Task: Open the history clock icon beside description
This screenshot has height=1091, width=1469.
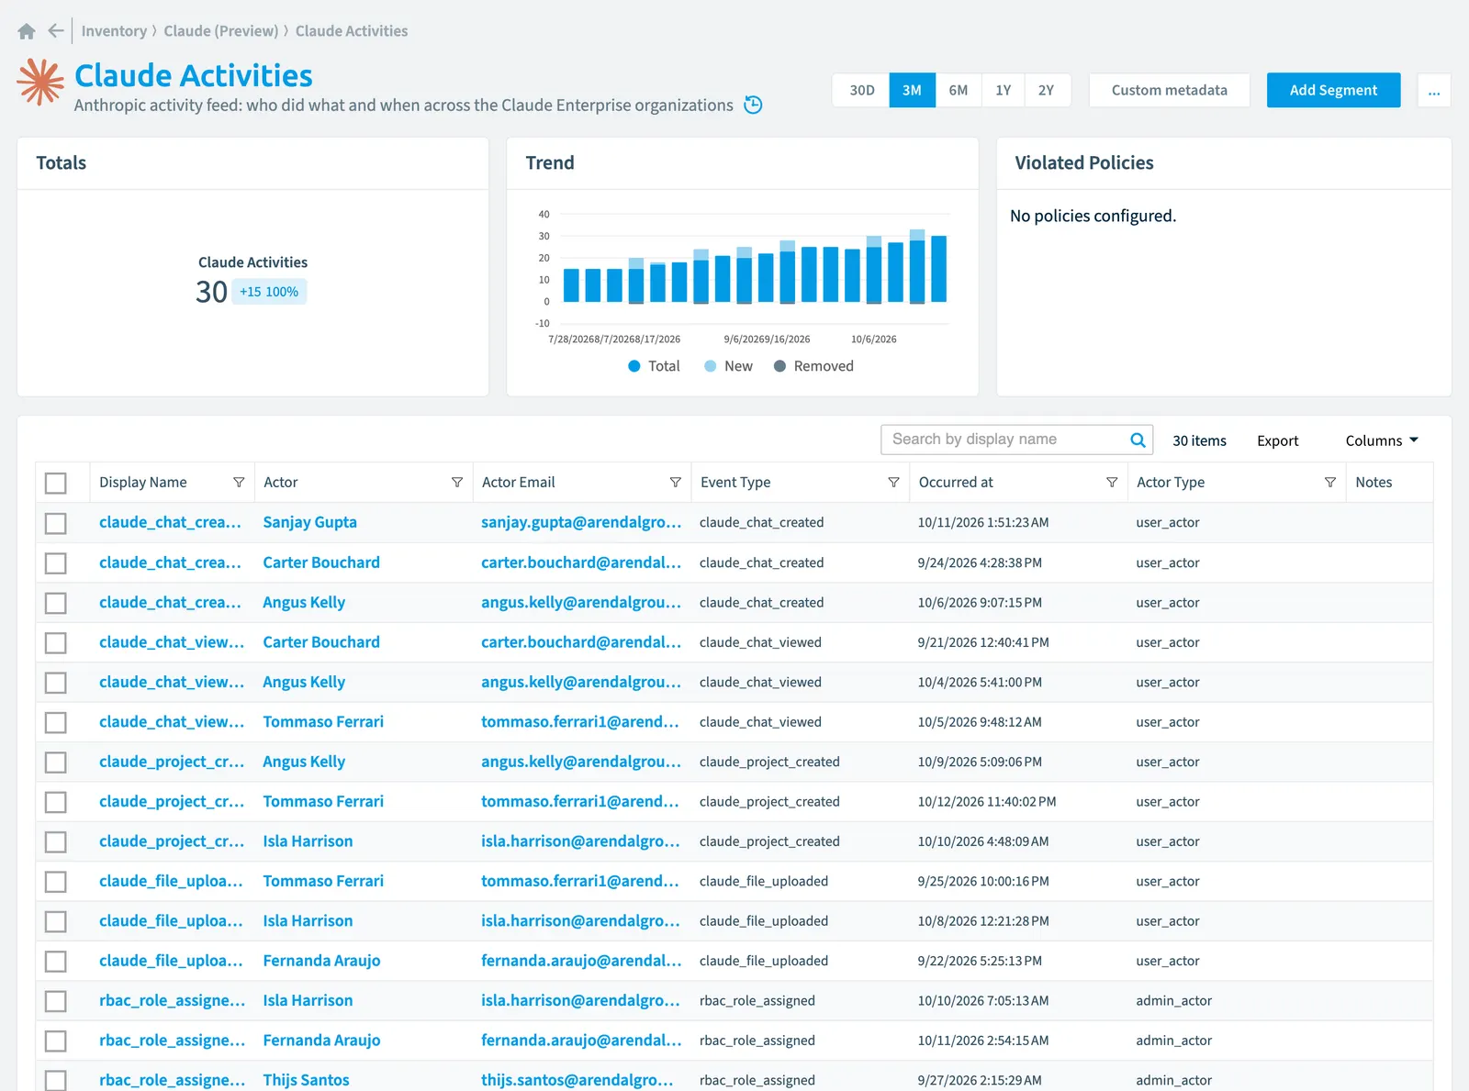Action: [753, 105]
